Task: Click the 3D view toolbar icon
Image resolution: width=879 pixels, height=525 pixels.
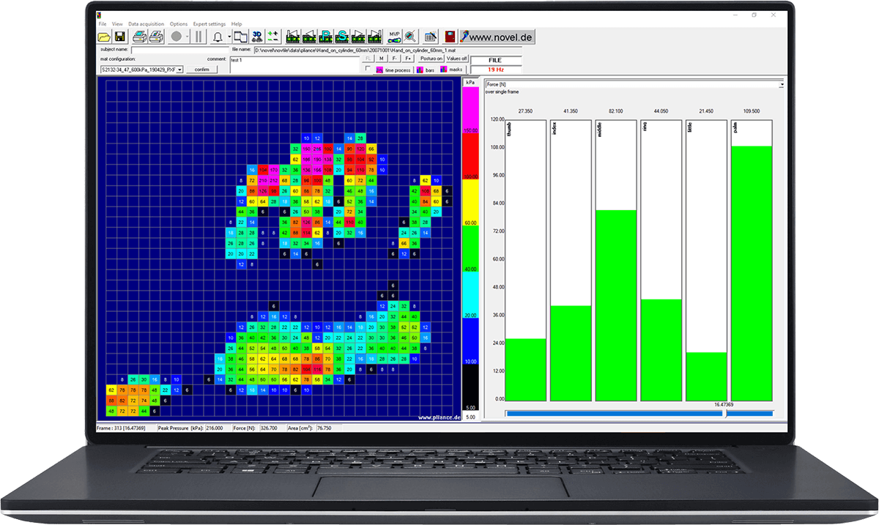Action: (x=257, y=36)
